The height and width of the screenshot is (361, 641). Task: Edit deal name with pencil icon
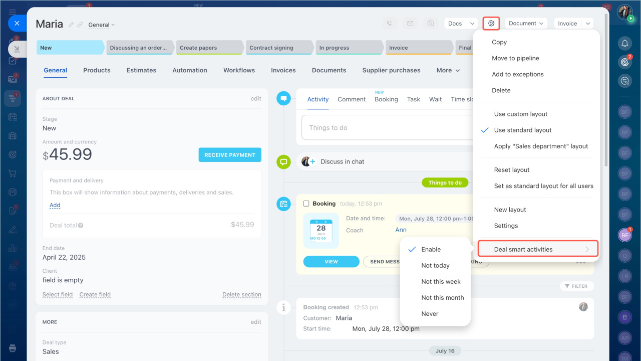point(71,25)
